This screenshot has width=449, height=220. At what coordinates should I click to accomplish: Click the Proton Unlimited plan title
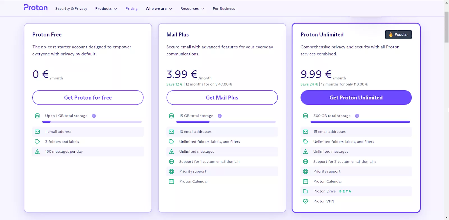(322, 35)
